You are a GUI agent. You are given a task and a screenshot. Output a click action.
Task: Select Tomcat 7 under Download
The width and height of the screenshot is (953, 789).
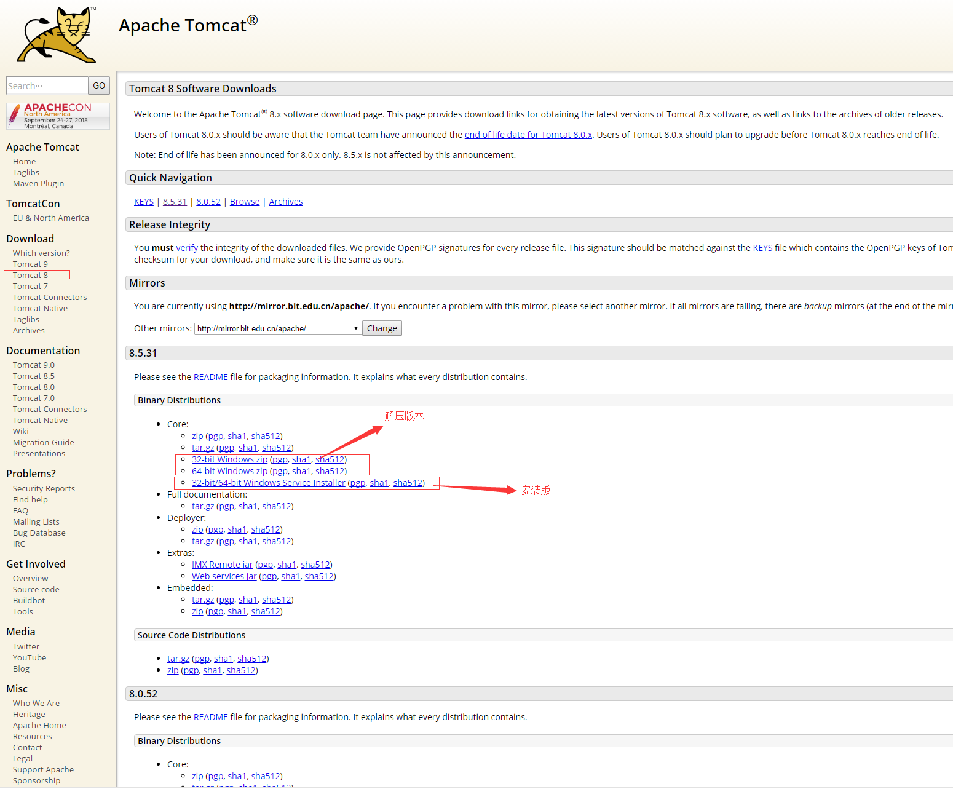pos(30,287)
